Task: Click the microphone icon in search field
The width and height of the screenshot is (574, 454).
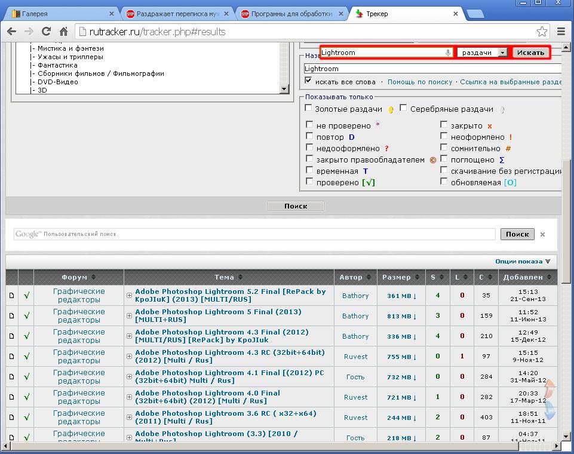Action: tap(448, 53)
